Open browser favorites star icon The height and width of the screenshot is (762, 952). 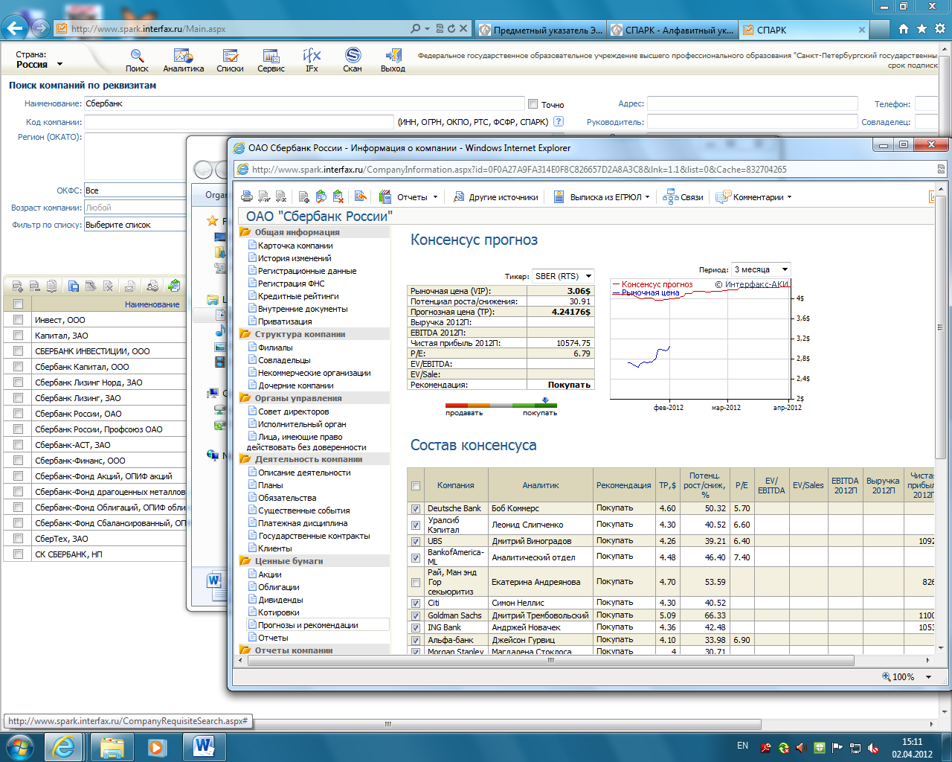tap(922, 28)
